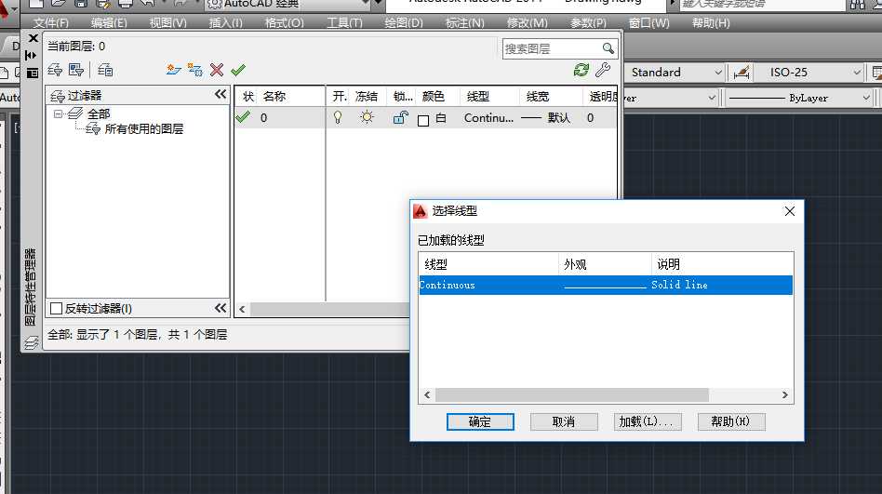Click inside the 搜索图层 search field
This screenshot has height=494, width=882.
click(x=552, y=49)
